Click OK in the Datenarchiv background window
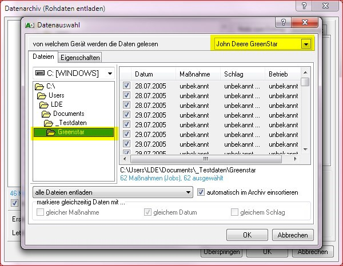Viewport: 343px width, 266px height. 267,252
